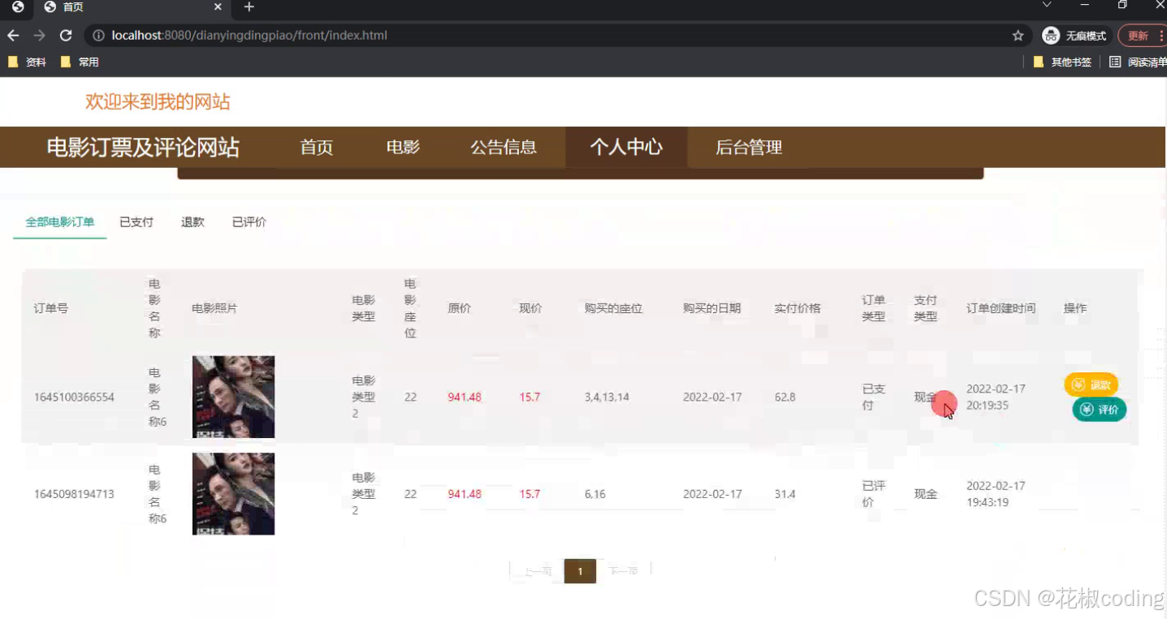Go to 后台管理 in the navigation bar
This screenshot has height=619, width=1167.
(x=747, y=147)
